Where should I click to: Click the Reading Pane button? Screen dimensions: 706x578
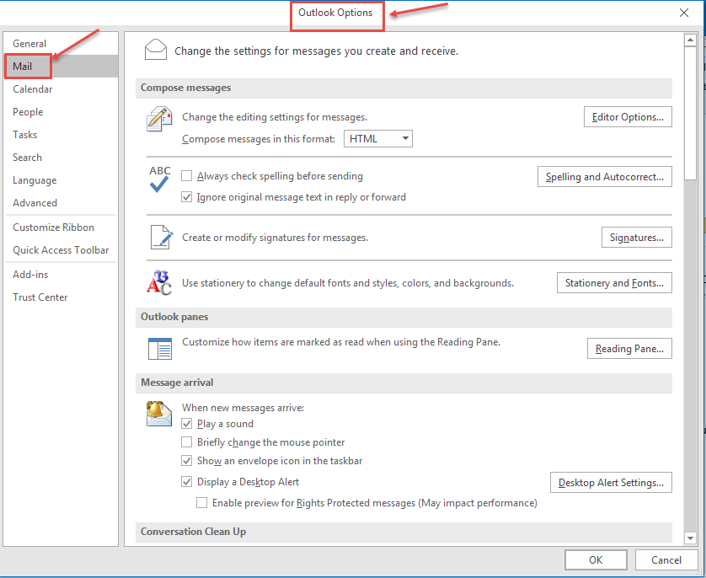(629, 349)
